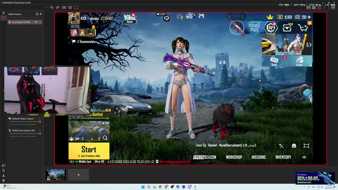
Task: Open WORKSHOP tab in game
Action: 234,157
